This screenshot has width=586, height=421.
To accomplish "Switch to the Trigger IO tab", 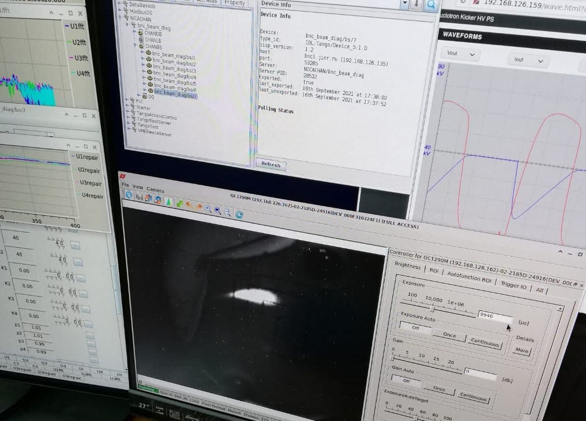I will [x=513, y=285].
